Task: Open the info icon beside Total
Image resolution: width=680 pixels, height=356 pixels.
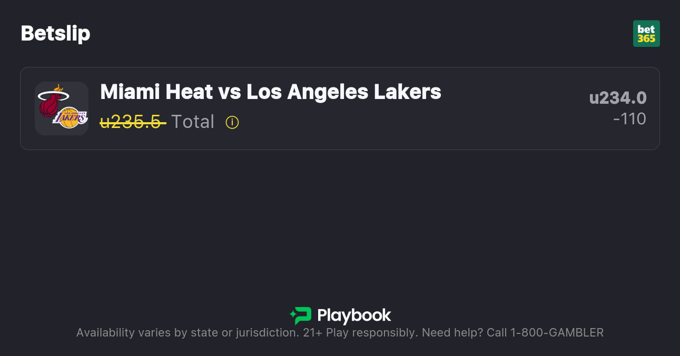Action: coord(232,122)
